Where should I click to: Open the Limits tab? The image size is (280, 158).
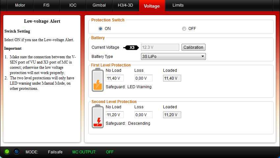[178, 6]
